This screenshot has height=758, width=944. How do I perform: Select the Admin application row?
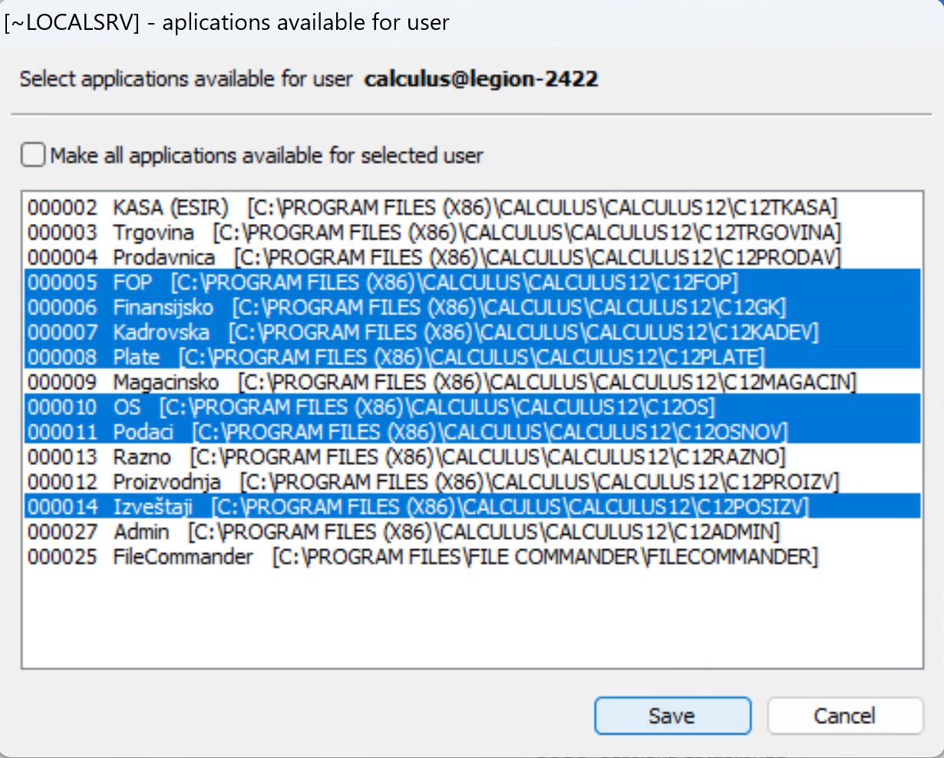[x=141, y=532]
